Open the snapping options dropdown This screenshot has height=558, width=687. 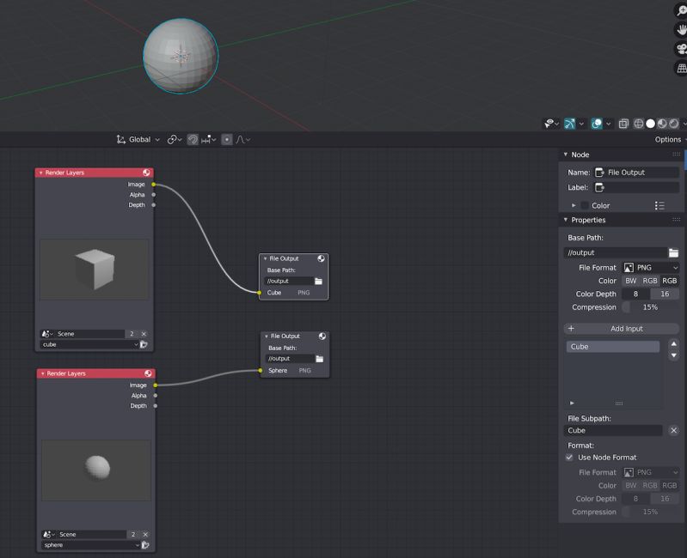209,139
